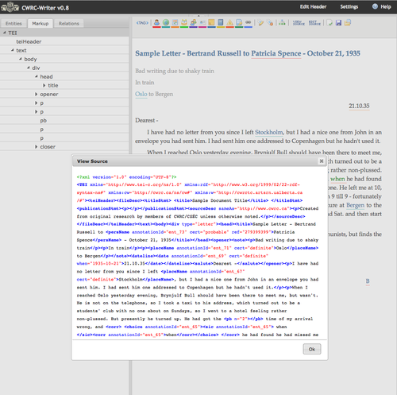Expand the closer tree node
Image resolution: width=397 pixels, height=395 pixels.
pos(37,147)
